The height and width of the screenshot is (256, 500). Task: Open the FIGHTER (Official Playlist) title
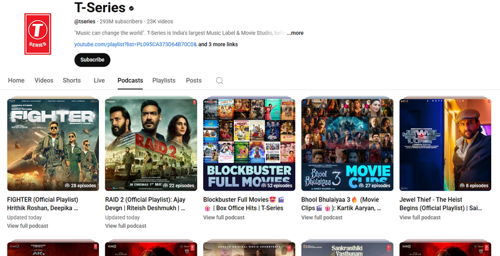pos(43,204)
